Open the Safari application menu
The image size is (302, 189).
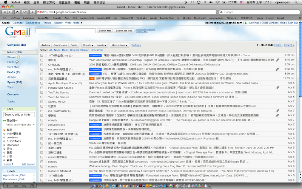coord(15,2)
